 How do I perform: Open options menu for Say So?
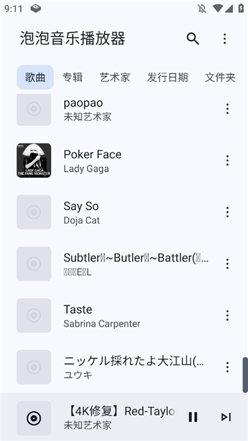227,212
